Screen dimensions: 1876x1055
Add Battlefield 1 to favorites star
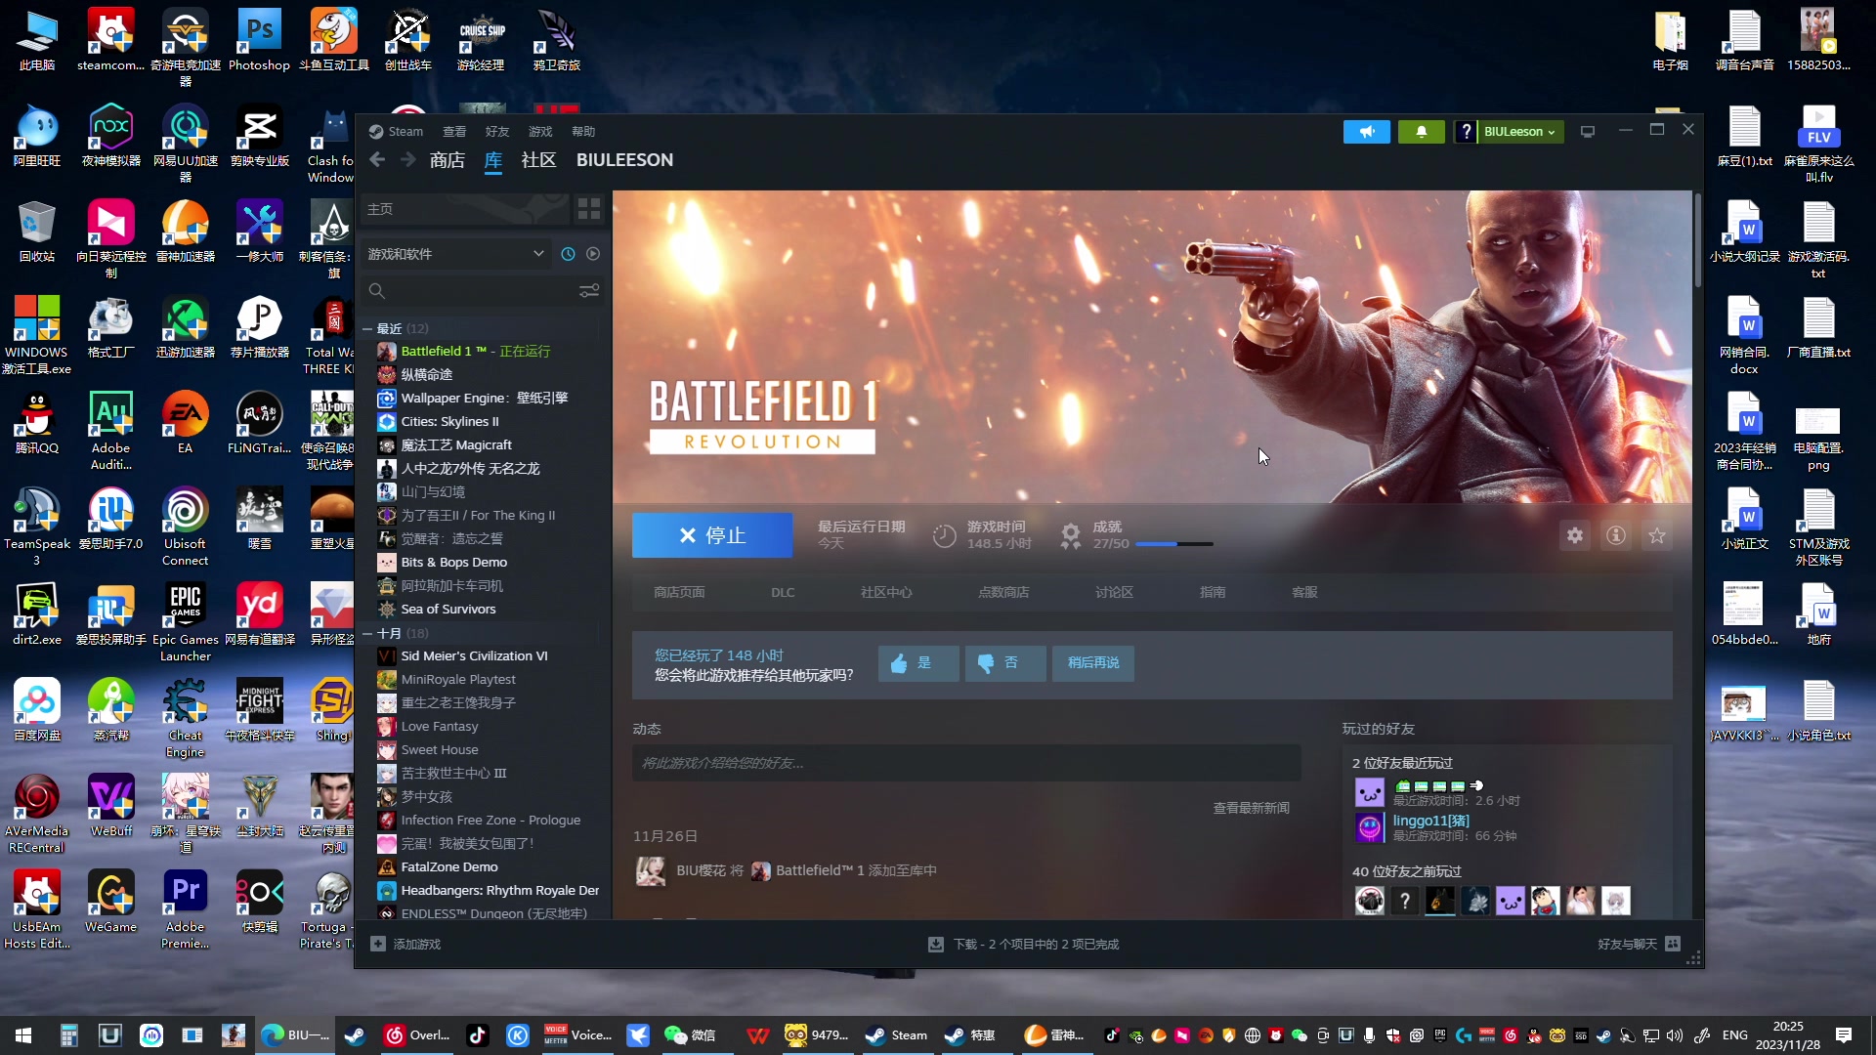tap(1657, 535)
